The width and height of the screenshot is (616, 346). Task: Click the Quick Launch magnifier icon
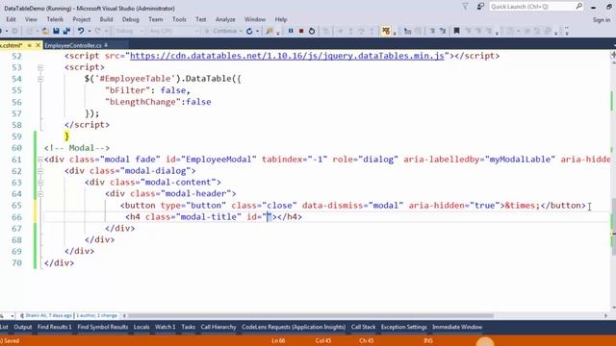tap(579, 7)
